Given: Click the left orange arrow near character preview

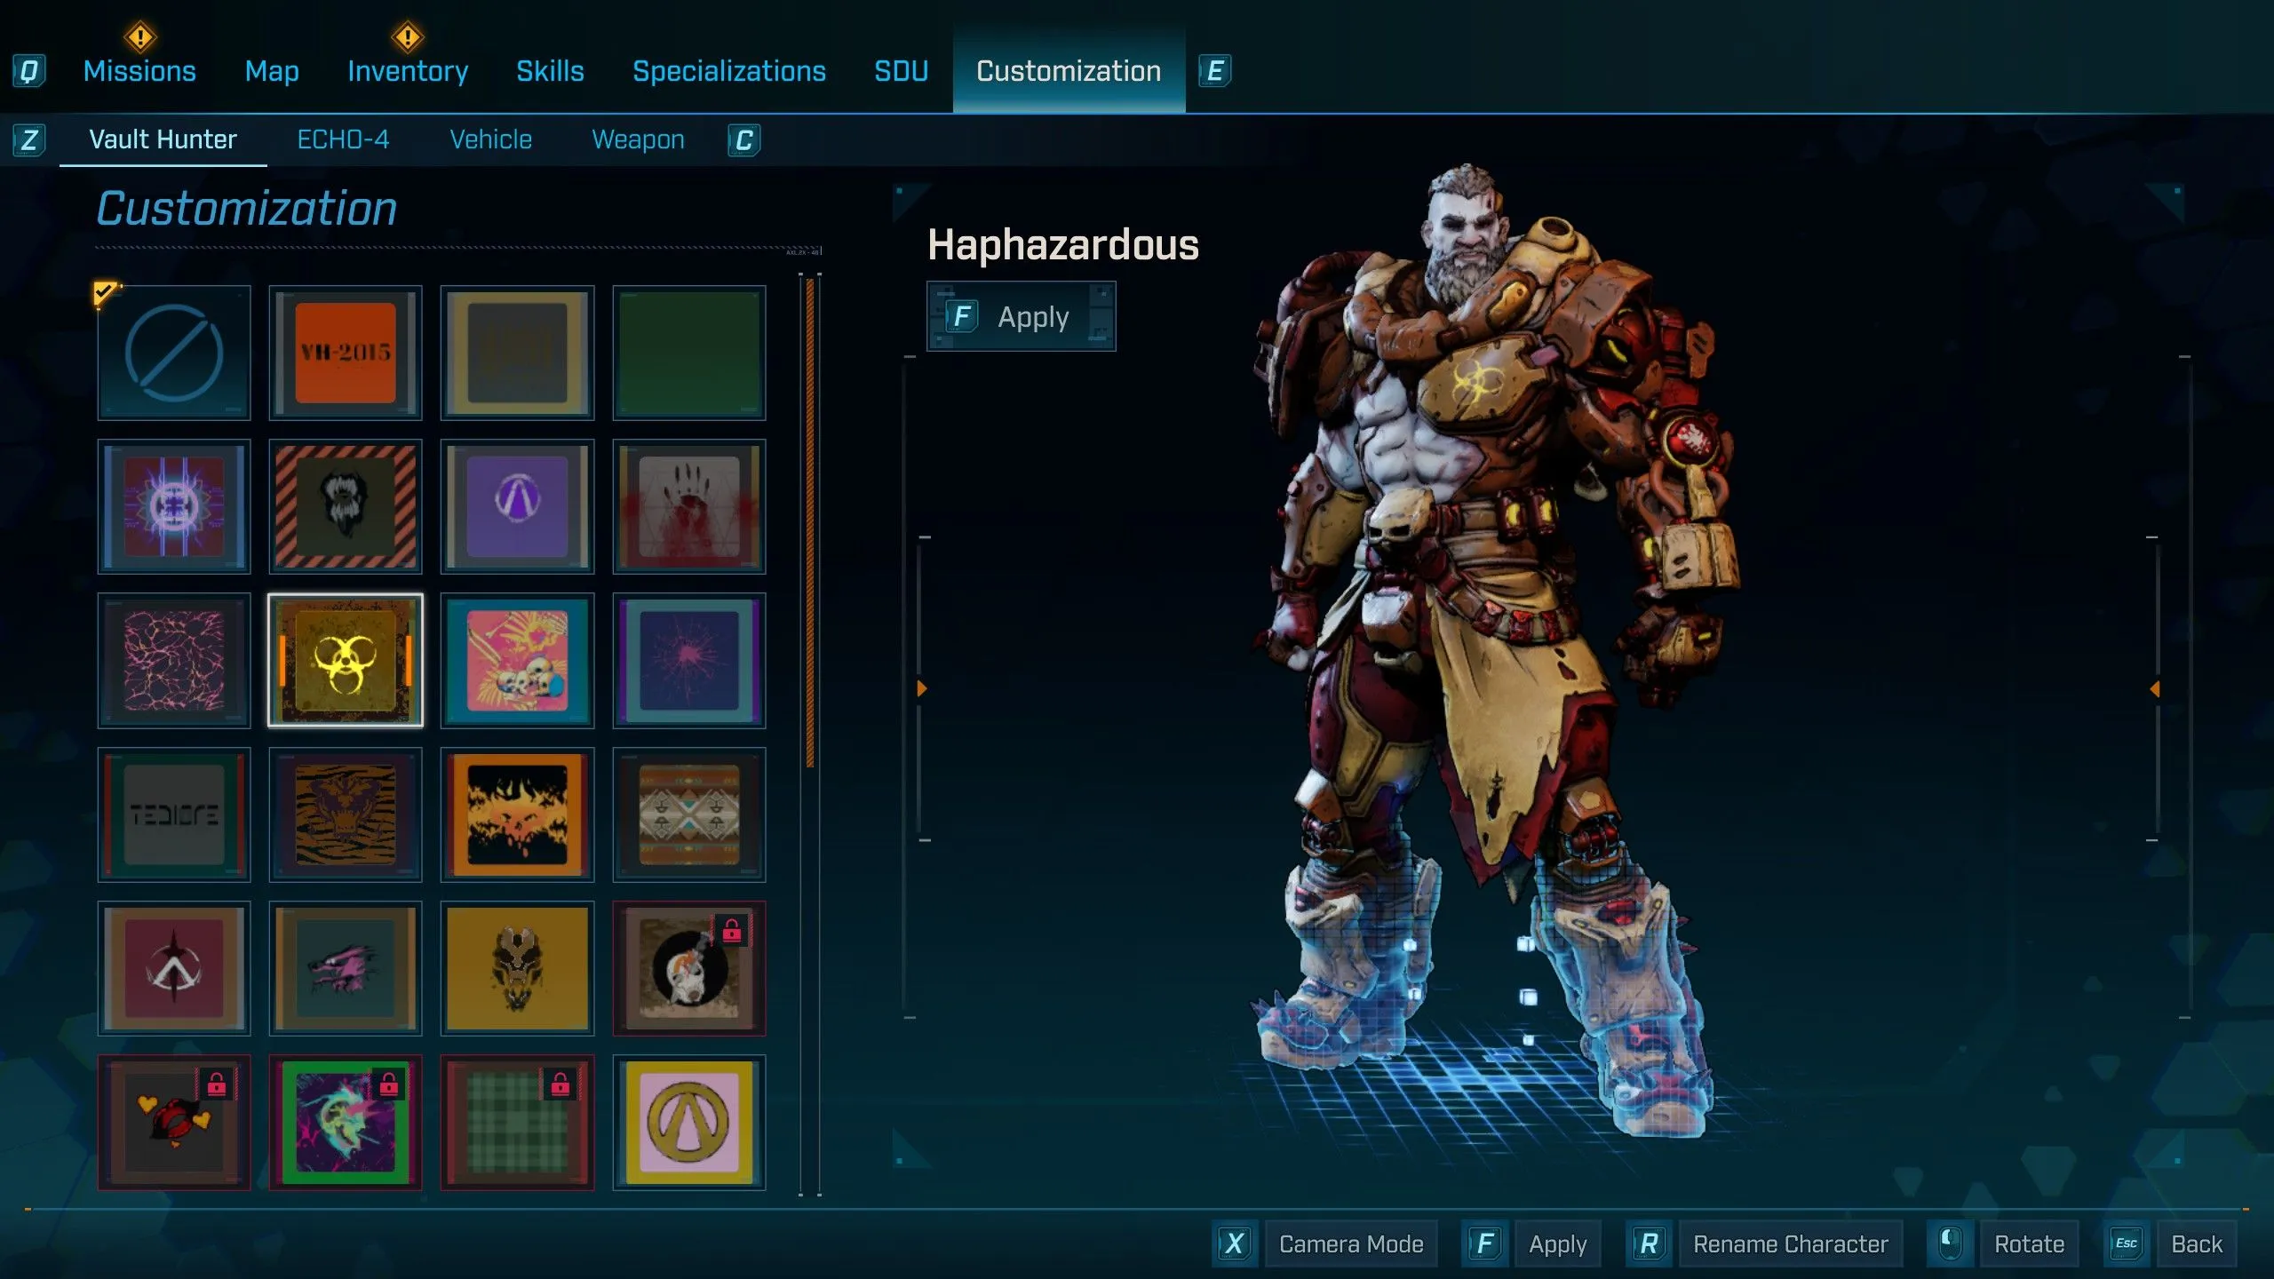Looking at the screenshot, I should tap(922, 689).
